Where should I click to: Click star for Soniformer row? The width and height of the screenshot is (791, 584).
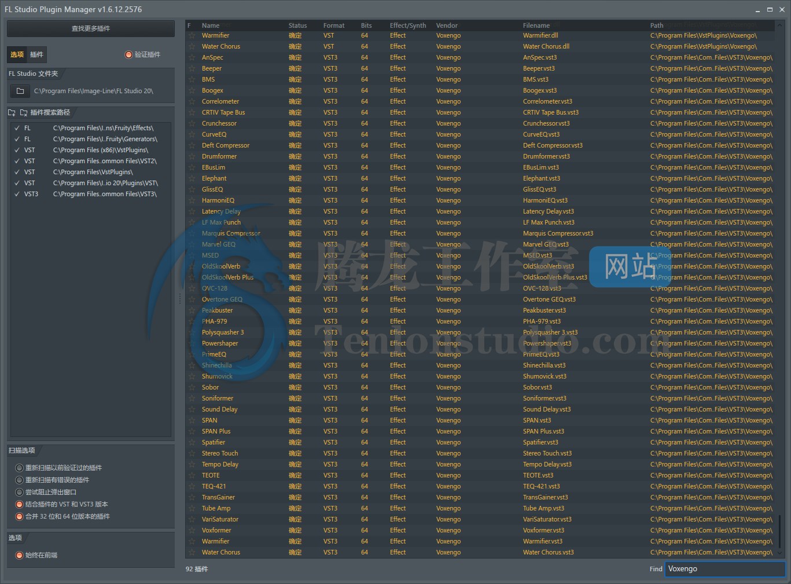click(192, 398)
